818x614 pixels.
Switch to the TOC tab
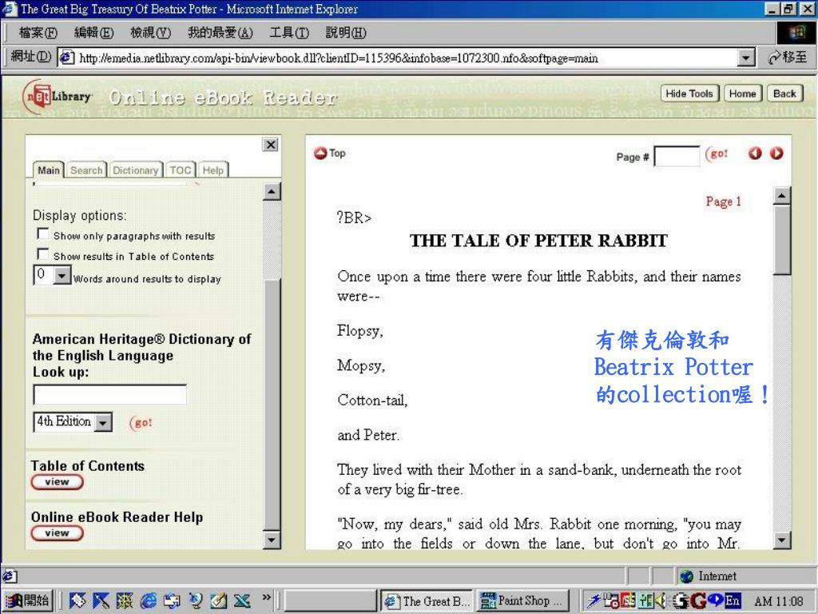(x=180, y=170)
